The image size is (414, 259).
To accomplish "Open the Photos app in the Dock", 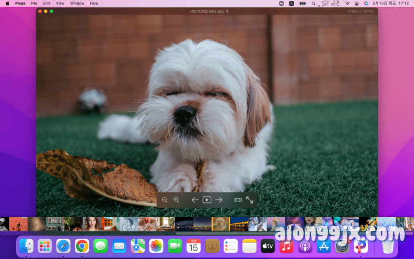I will pyautogui.click(x=156, y=246).
